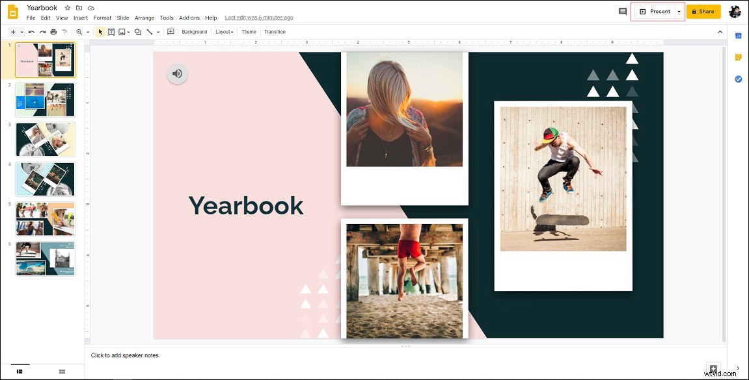Open the Google Calendar side panel
Viewport: 749px width, 380px height.
tap(737, 36)
